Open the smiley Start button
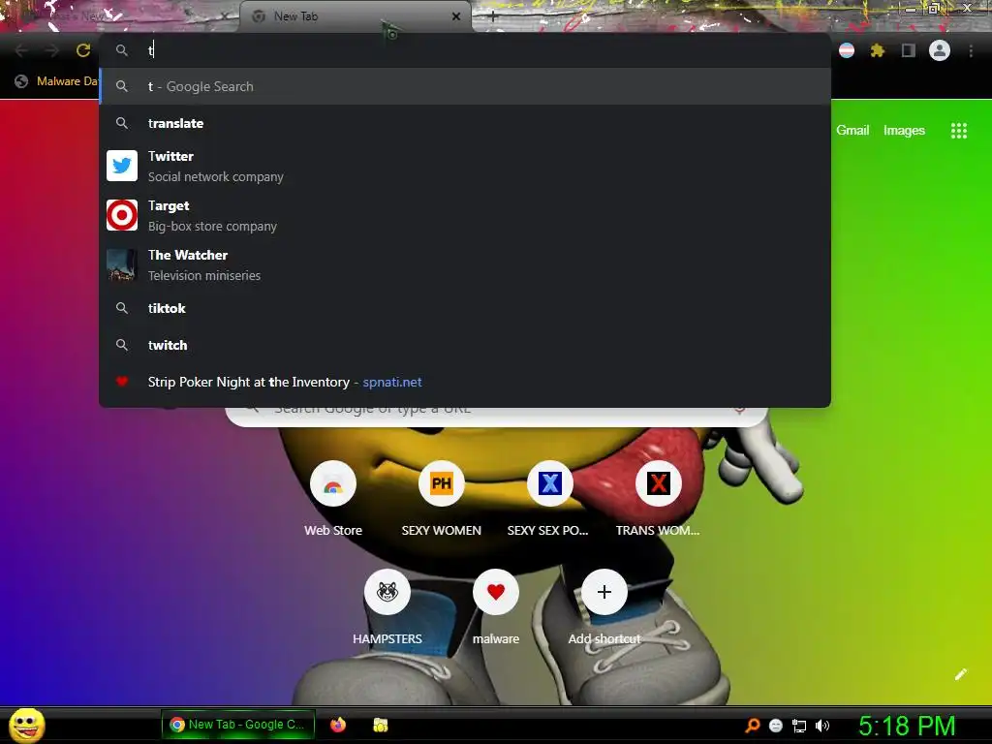Screen dimensions: 992x744 coord(27,725)
